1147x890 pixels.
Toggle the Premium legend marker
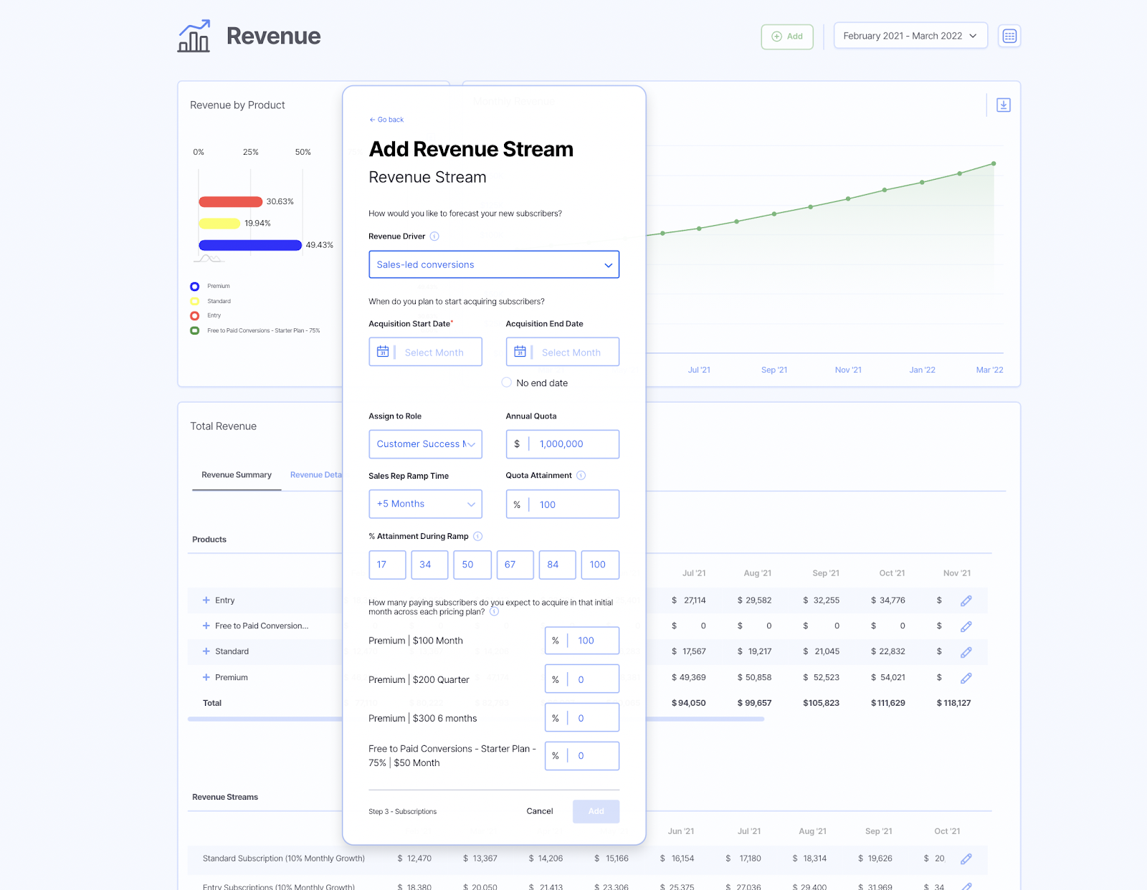195,287
